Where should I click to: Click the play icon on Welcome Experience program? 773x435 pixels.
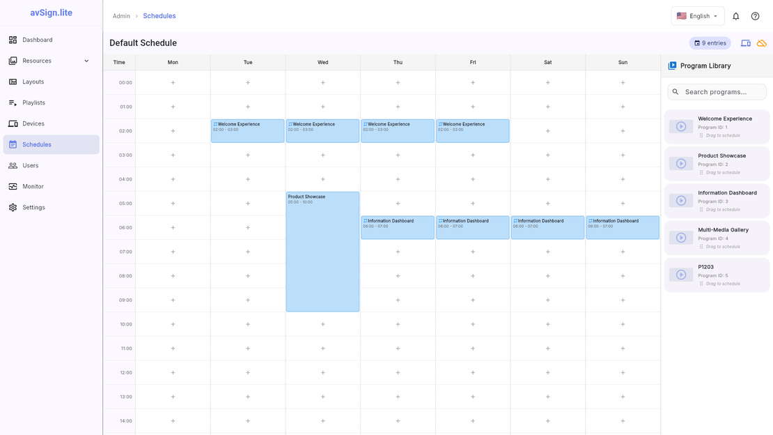[x=680, y=126]
